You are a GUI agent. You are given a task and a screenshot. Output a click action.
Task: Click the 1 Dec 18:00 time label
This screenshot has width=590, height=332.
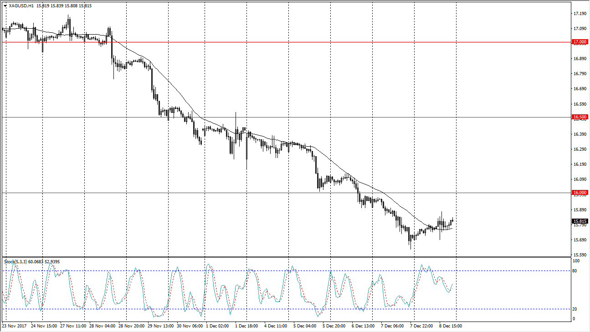(246, 326)
